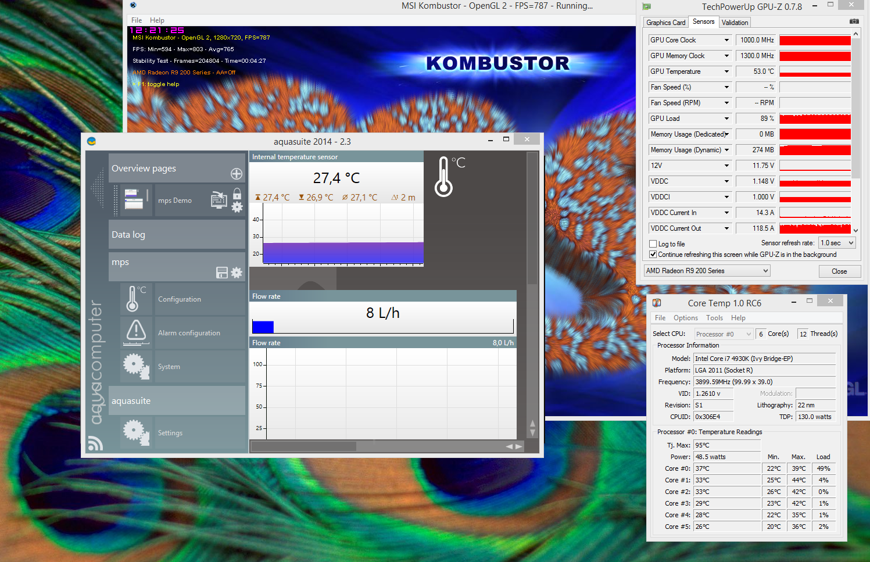Open the mps Demo page thumbnail
This screenshot has width=870, height=562.
134,199
